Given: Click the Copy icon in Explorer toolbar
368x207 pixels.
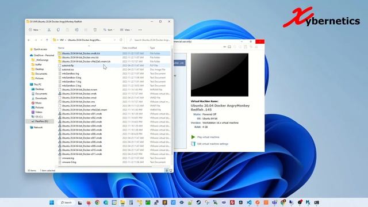Looking at the screenshot, I should pos(58,30).
